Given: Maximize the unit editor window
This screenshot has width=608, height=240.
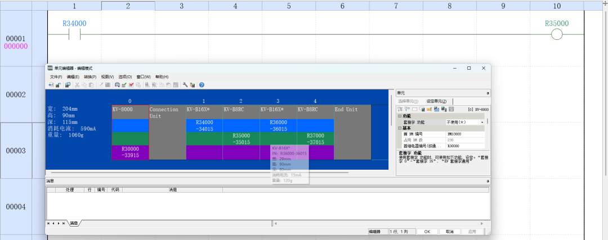Looking at the screenshot, I should [469, 68].
